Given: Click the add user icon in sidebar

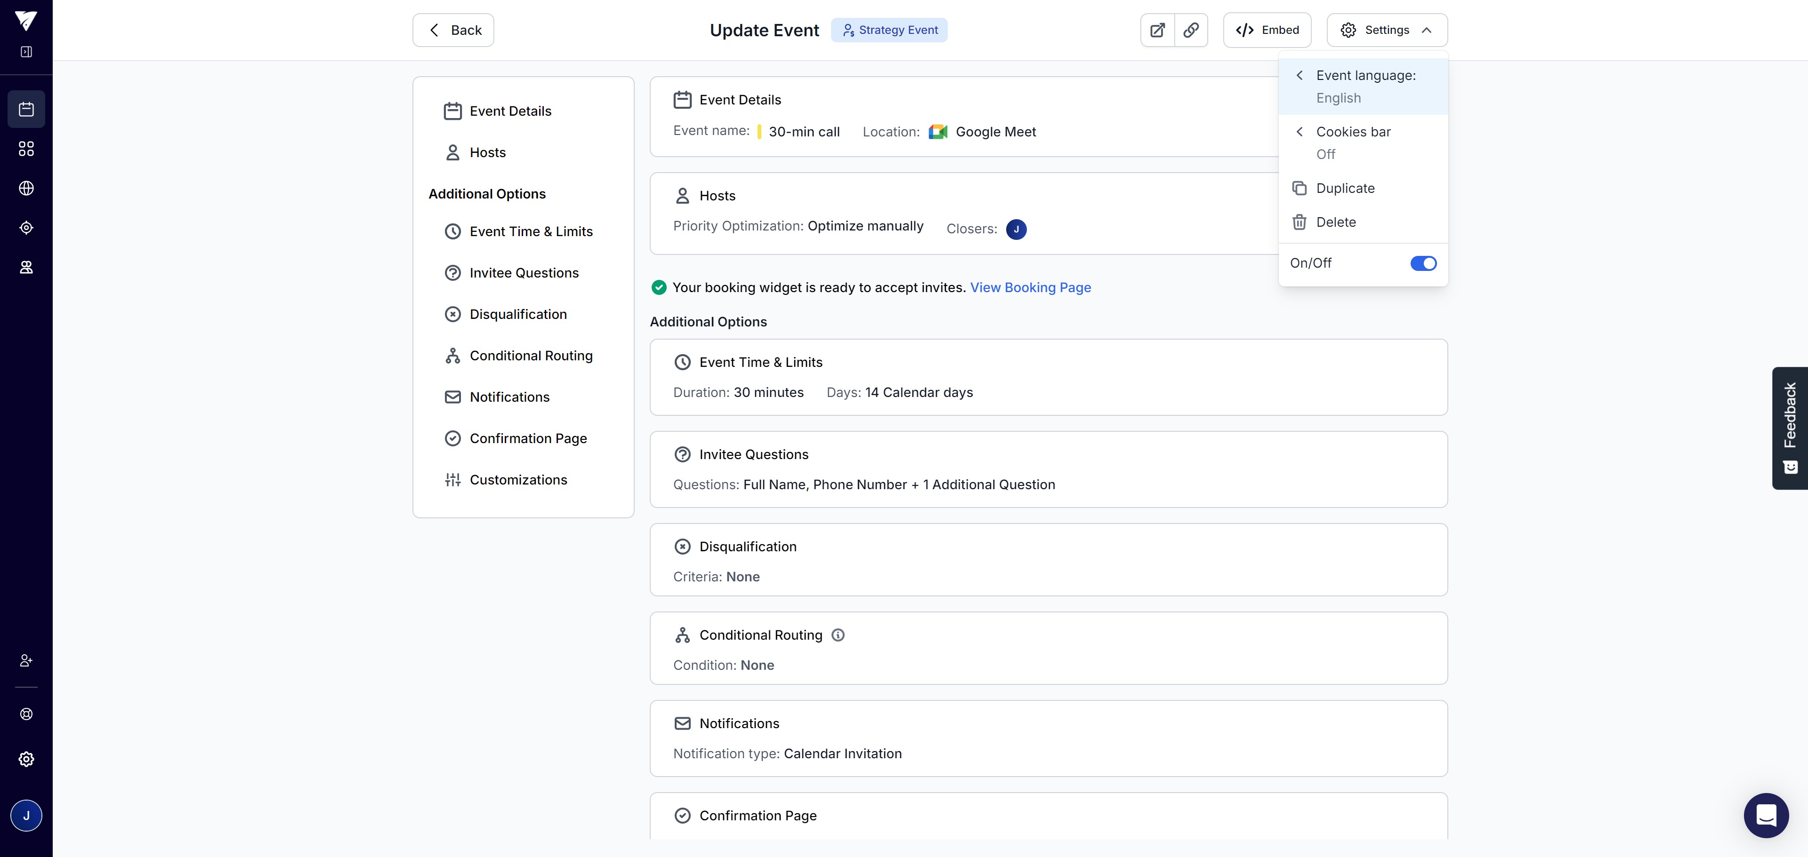Looking at the screenshot, I should click(x=26, y=661).
